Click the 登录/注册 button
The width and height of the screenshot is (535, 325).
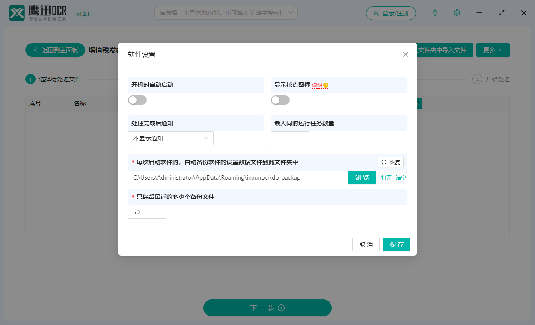pos(391,13)
